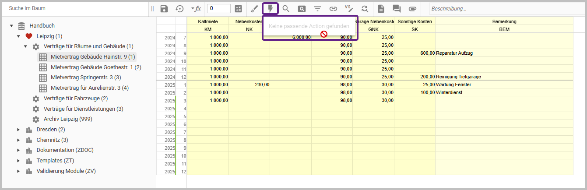The width and height of the screenshot is (587, 190).
Task: Click the save disk icon
Action: (164, 9)
